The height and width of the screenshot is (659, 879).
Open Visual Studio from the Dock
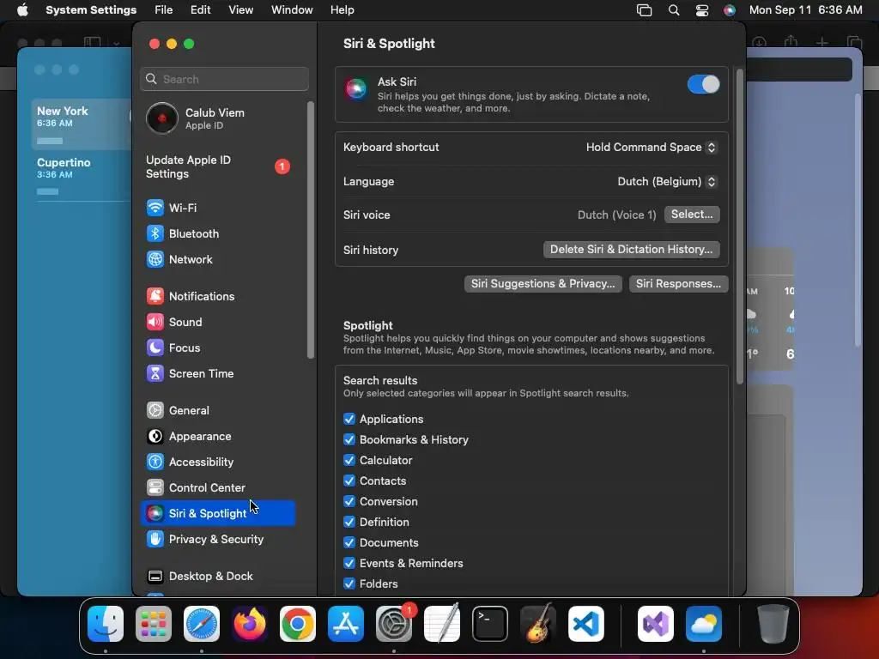[x=655, y=624]
